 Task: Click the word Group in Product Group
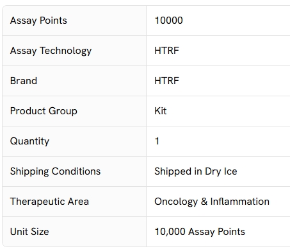pyautogui.click(x=63, y=111)
